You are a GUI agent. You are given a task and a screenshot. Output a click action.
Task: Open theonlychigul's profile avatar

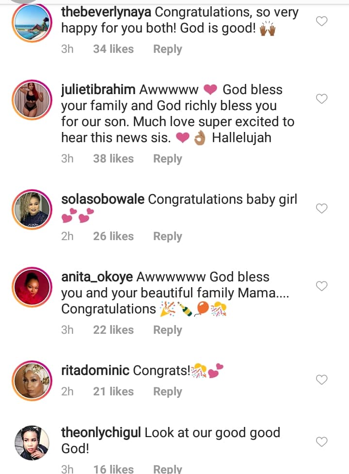pyautogui.click(x=32, y=442)
